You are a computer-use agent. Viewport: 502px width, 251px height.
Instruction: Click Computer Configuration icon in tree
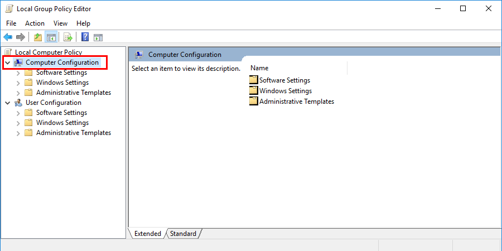pos(18,62)
